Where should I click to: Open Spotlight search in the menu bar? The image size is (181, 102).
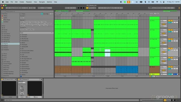pyautogui.click(x=161, y=2)
